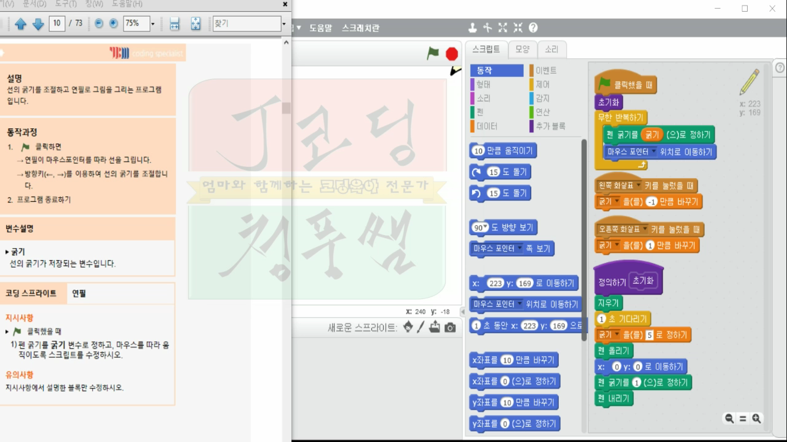Paint a new sprite with the brush icon
The image size is (787, 442).
pyautogui.click(x=421, y=327)
